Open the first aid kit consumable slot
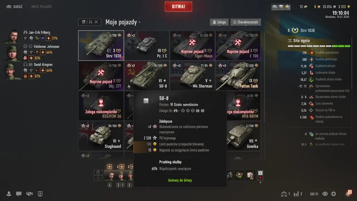The height and width of the screenshot is (201, 357). click(240, 175)
